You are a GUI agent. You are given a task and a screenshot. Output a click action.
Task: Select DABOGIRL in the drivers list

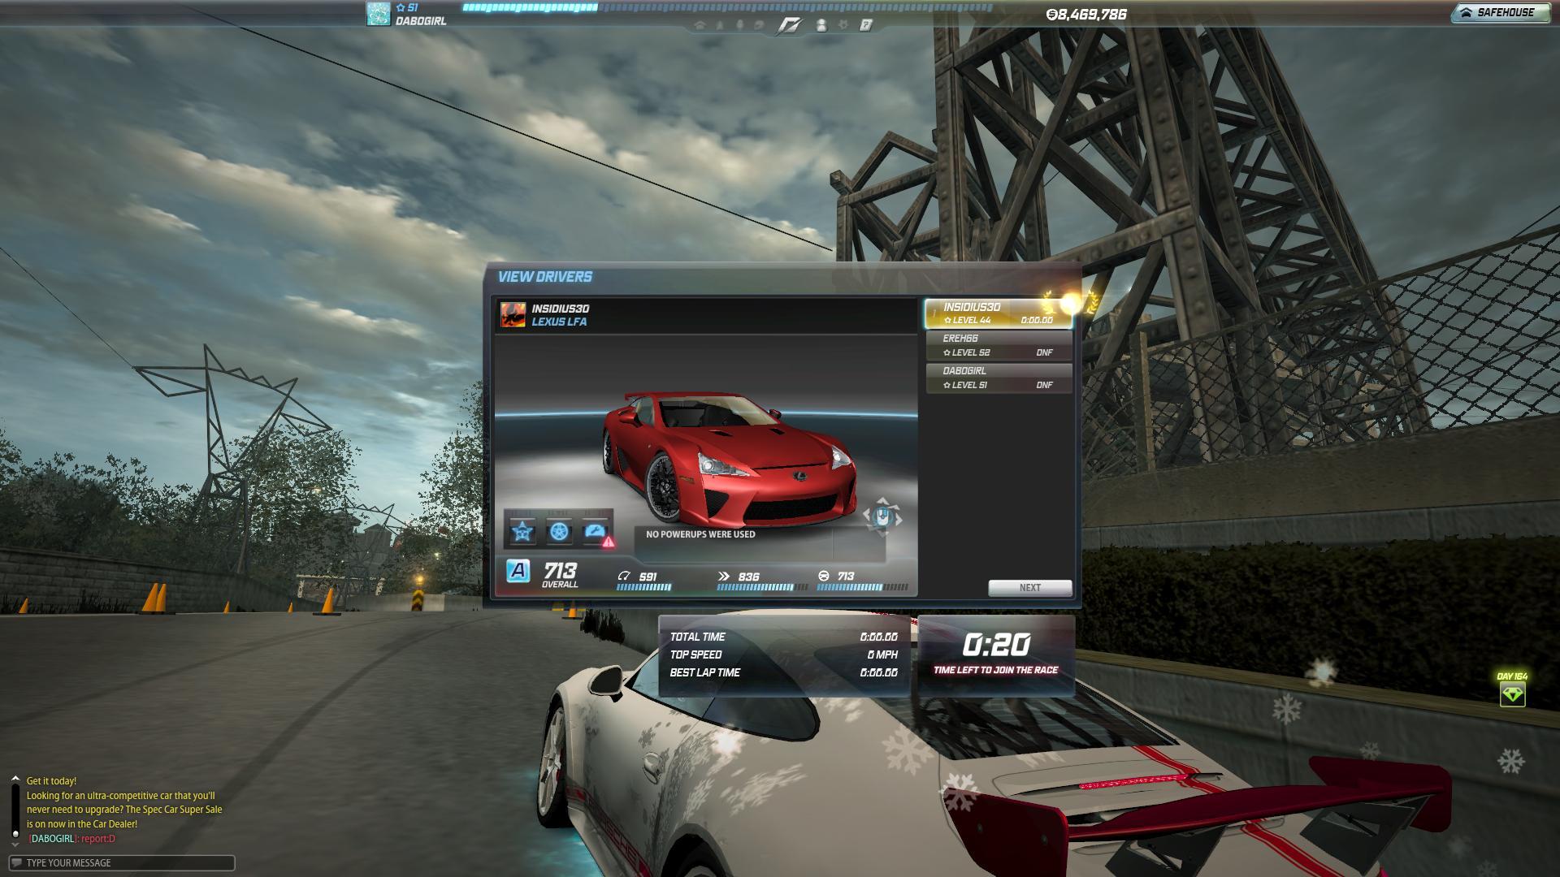pos(999,378)
